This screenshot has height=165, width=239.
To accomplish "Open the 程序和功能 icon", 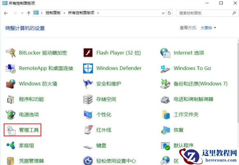I will click(11, 99).
